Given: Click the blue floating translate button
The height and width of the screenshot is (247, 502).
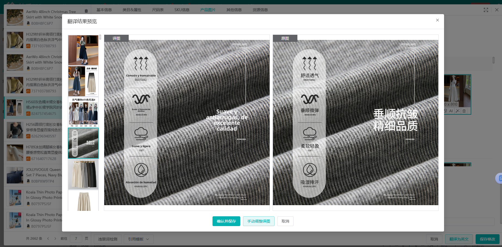Looking at the screenshot, I should (499, 178).
